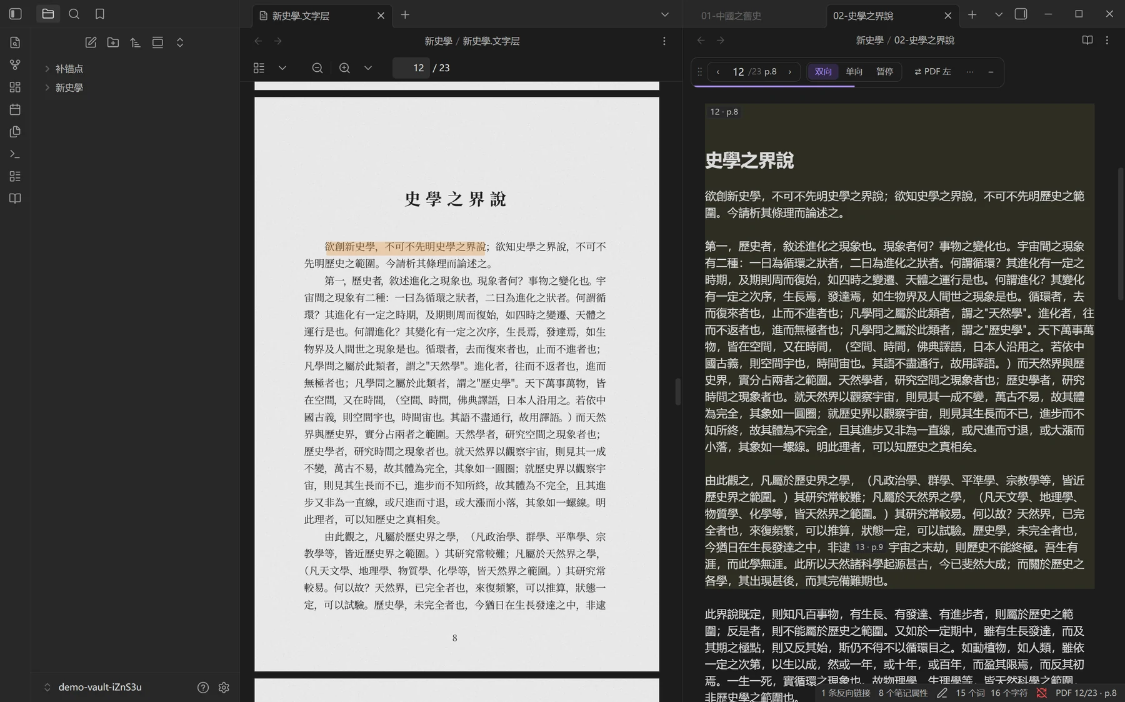Open the bookmarks panel
This screenshot has height=702, width=1125.
click(100, 14)
